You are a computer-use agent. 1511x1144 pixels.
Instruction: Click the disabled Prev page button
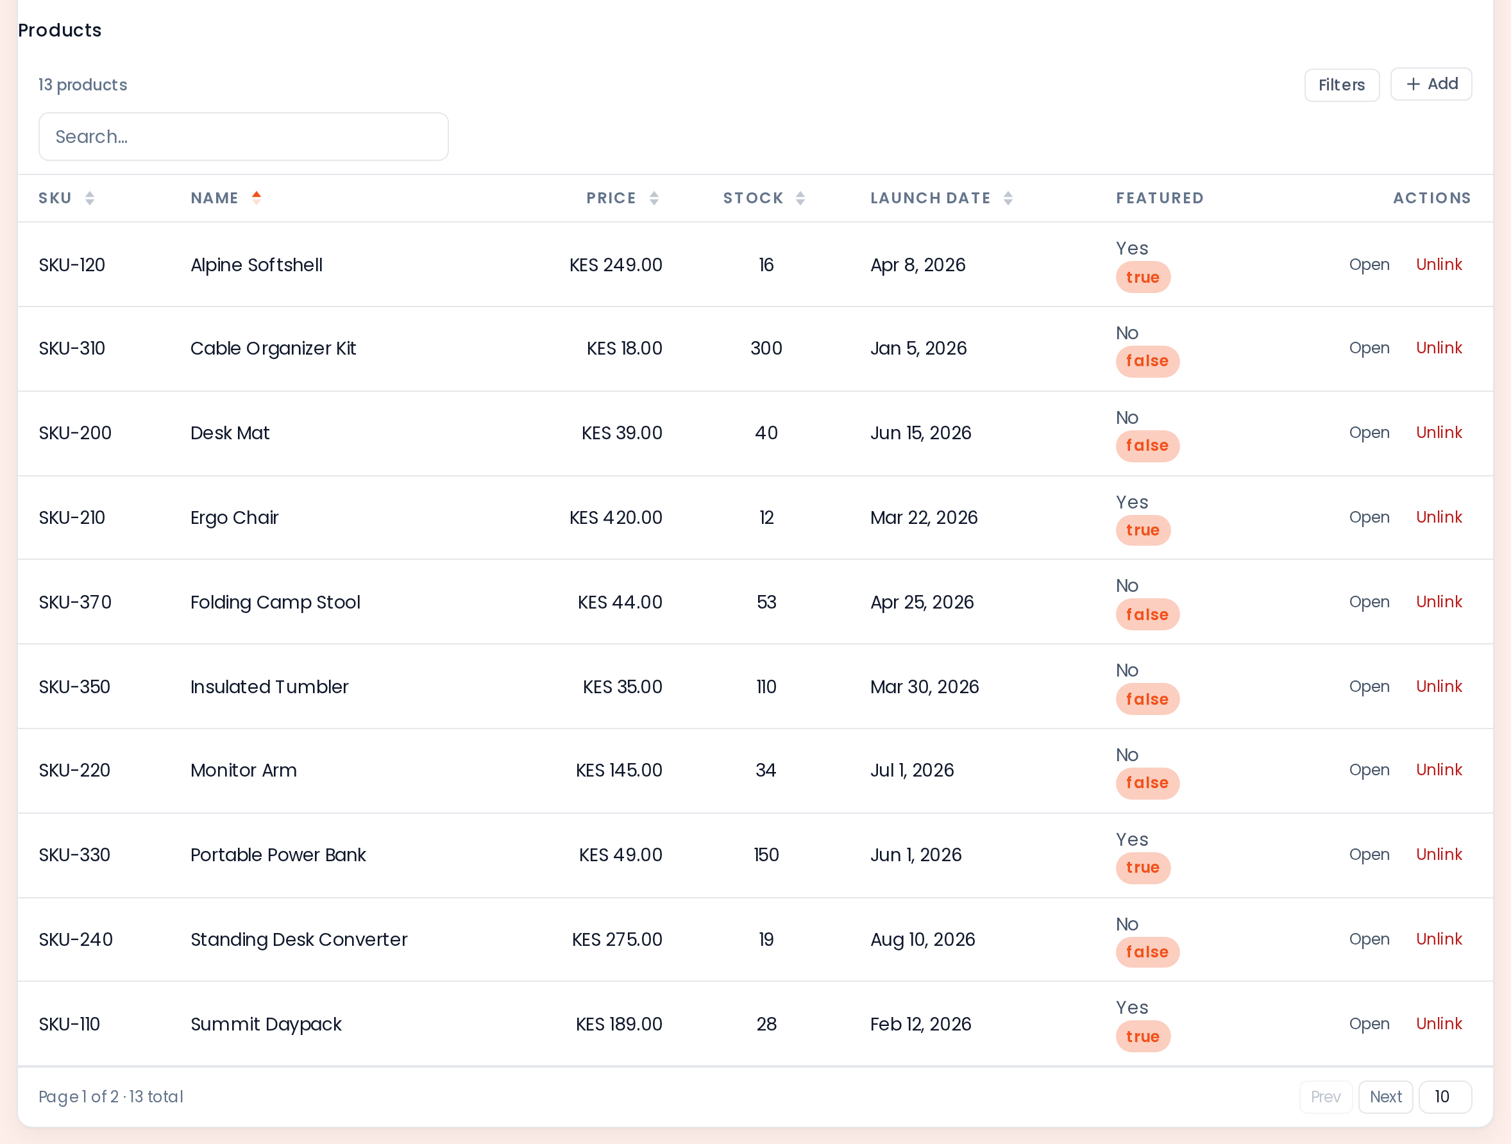[1325, 1096]
